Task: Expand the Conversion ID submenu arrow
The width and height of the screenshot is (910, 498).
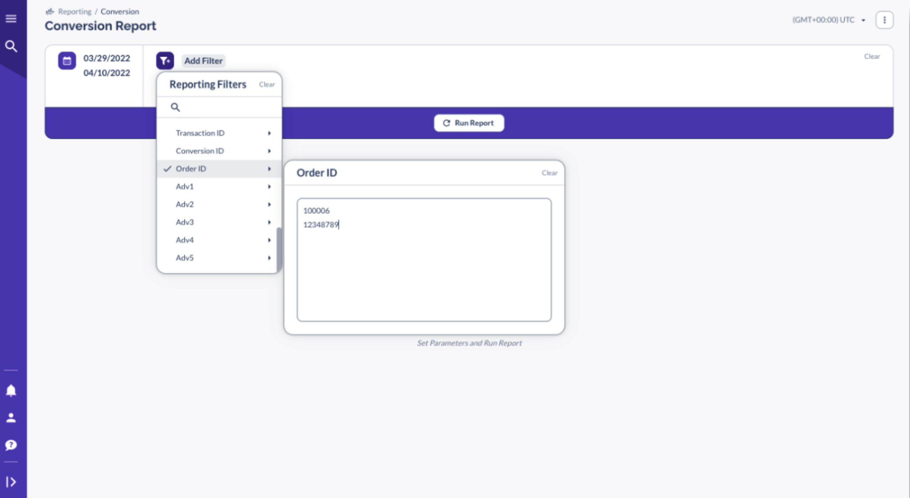Action: [269, 151]
